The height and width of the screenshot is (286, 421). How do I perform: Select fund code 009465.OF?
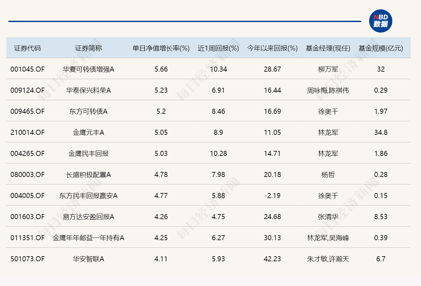point(27,111)
